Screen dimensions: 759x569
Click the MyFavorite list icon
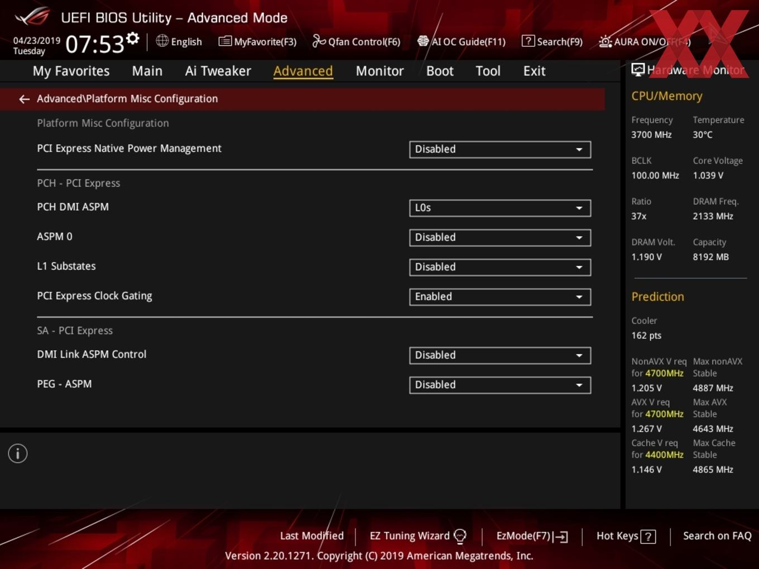click(x=225, y=41)
